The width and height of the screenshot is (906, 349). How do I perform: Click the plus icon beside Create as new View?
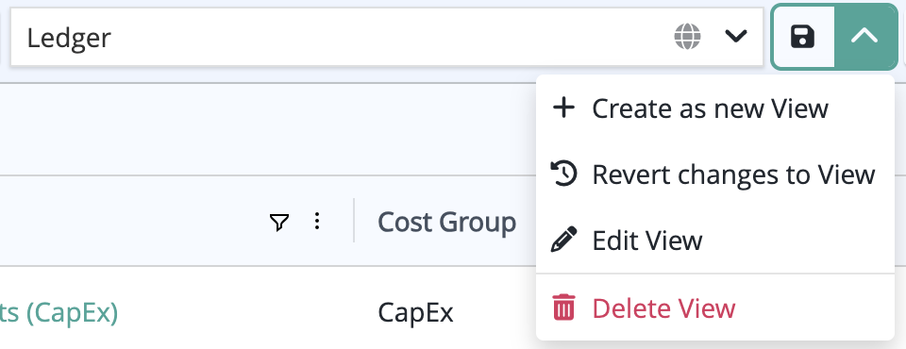tap(563, 108)
